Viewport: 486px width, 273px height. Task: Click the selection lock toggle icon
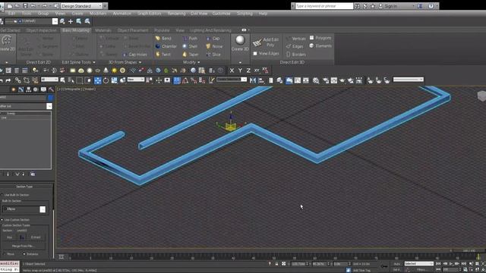pyautogui.click(x=276, y=264)
